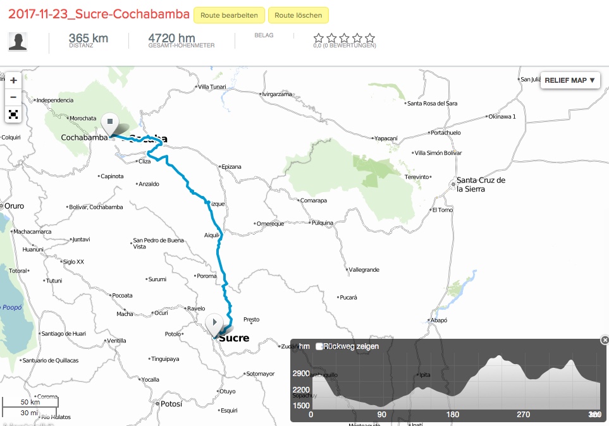This screenshot has width=609, height=426.
Task: Enable the Rückweg zeigen checkbox
Action: (x=319, y=346)
